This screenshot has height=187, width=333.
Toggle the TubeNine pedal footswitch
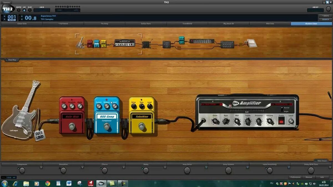(x=142, y=126)
